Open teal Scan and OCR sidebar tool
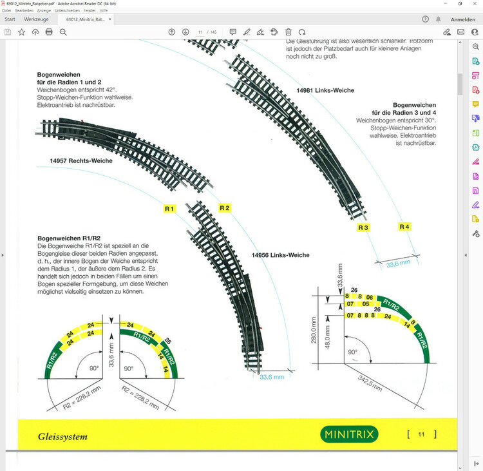The height and width of the screenshot is (471, 483). click(476, 148)
